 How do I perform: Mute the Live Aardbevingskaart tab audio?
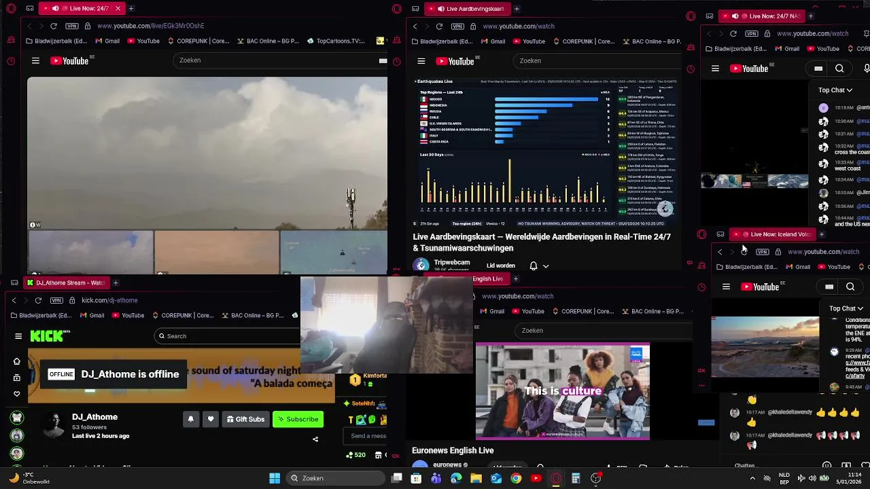pyautogui.click(x=441, y=9)
